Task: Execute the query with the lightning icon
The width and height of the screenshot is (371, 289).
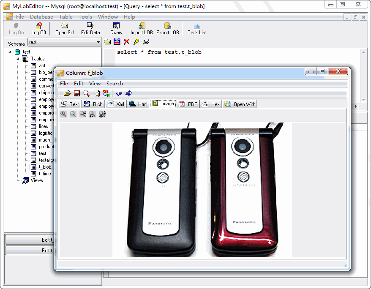Action: pyautogui.click(x=136, y=42)
